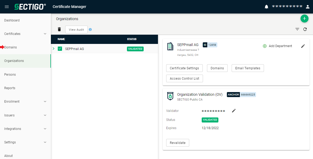Click the green add organization button
Screen dimensions: 313x159
pos(305,19)
